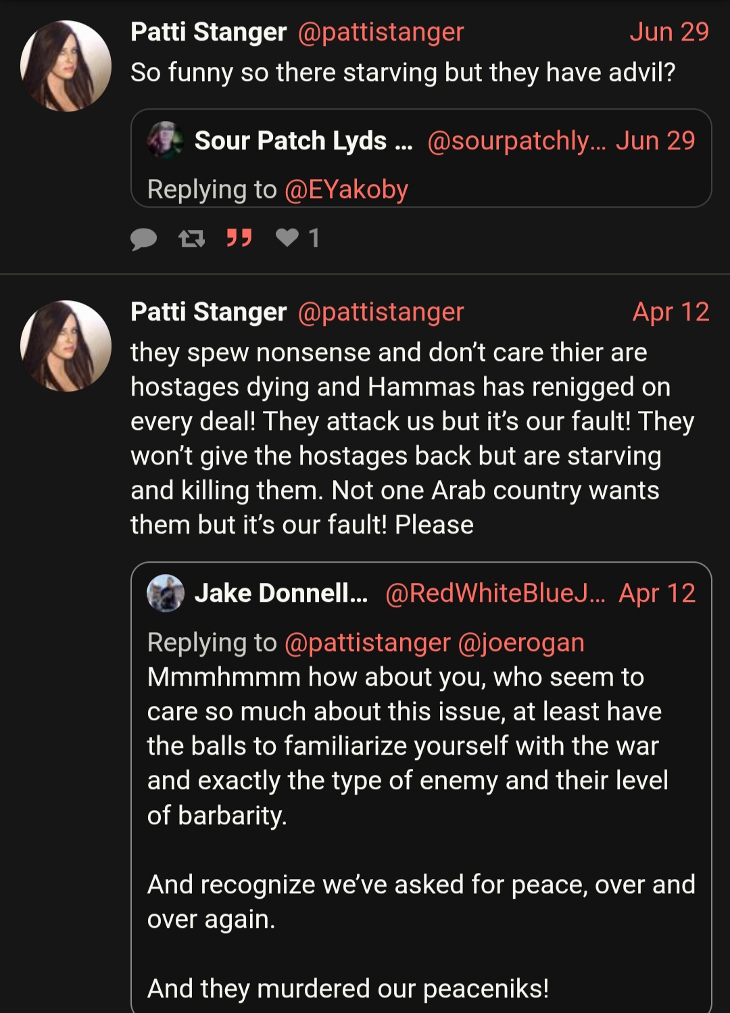Open the Apr 12 tweet date link

671,312
